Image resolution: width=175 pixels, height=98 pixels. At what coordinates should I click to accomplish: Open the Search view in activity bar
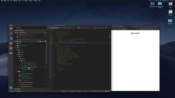tap(11, 33)
